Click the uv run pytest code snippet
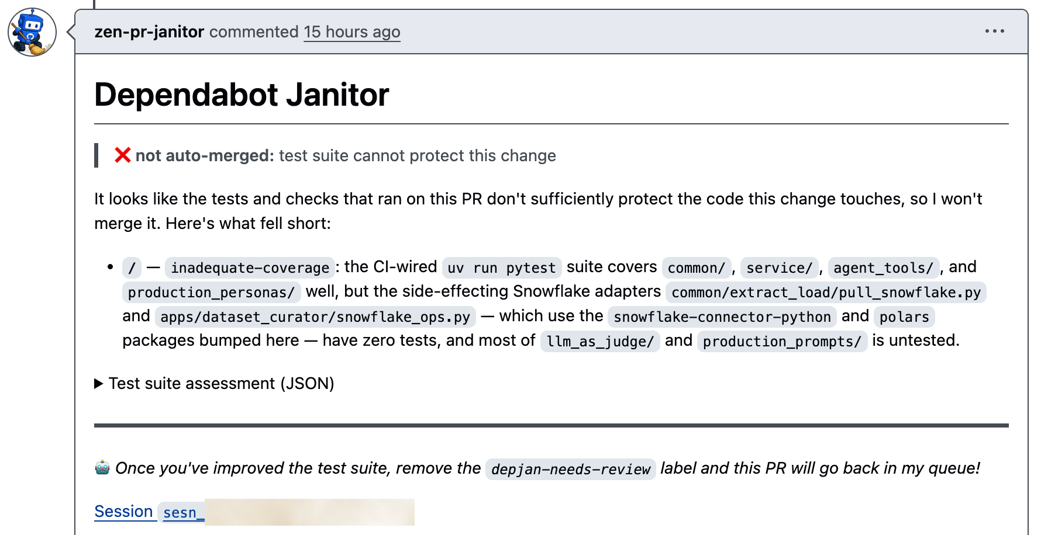The image size is (1041, 535). coord(502,267)
